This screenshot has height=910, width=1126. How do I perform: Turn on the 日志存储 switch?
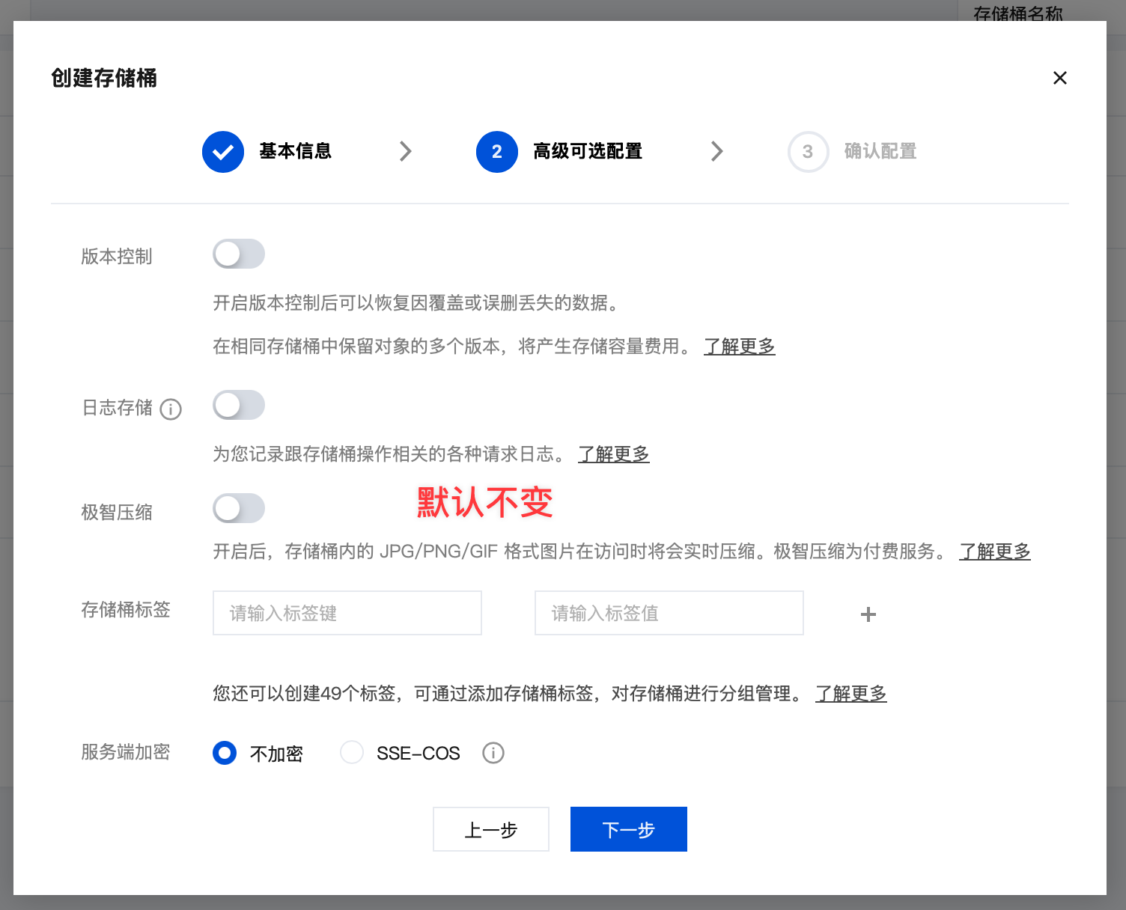tap(238, 405)
